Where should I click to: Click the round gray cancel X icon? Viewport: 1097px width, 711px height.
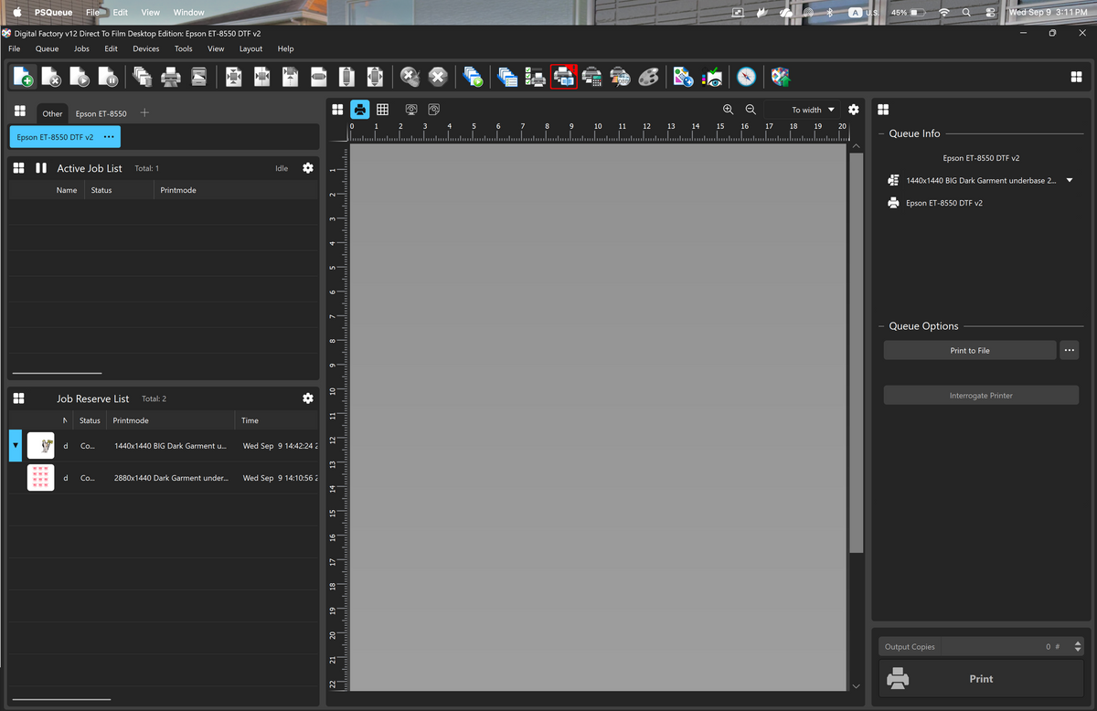point(410,78)
